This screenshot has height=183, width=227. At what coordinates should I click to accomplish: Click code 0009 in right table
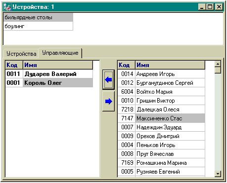click(x=127, y=136)
